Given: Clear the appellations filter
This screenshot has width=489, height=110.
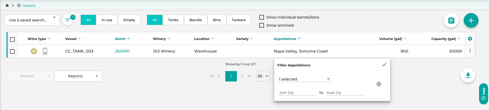Looking at the screenshot, I should tap(379, 84).
